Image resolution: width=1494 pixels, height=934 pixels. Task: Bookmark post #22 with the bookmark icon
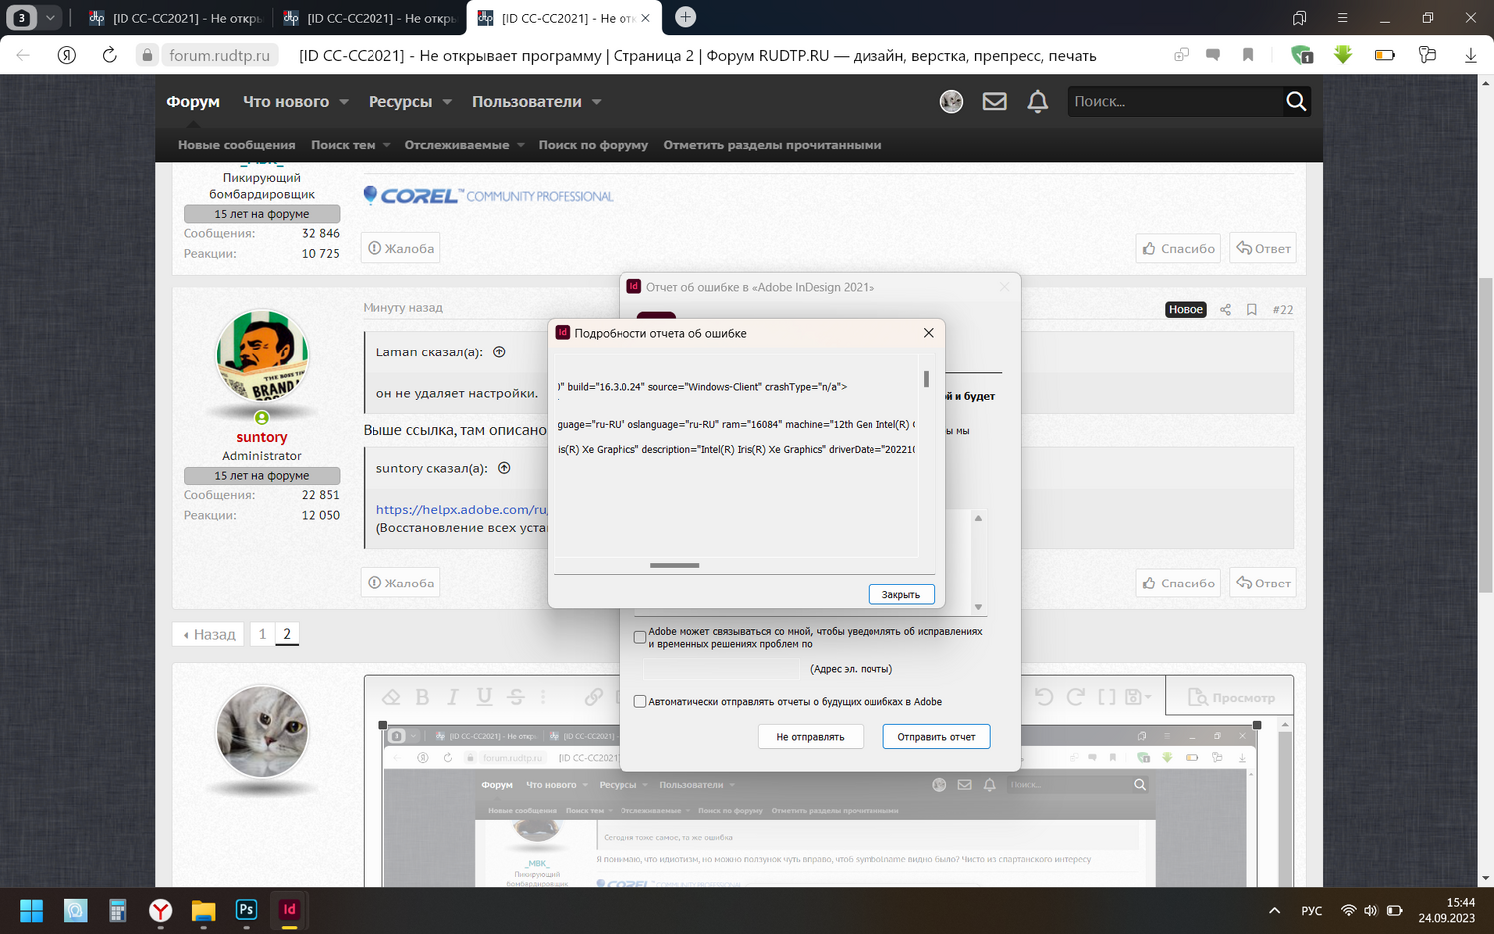[x=1252, y=310]
